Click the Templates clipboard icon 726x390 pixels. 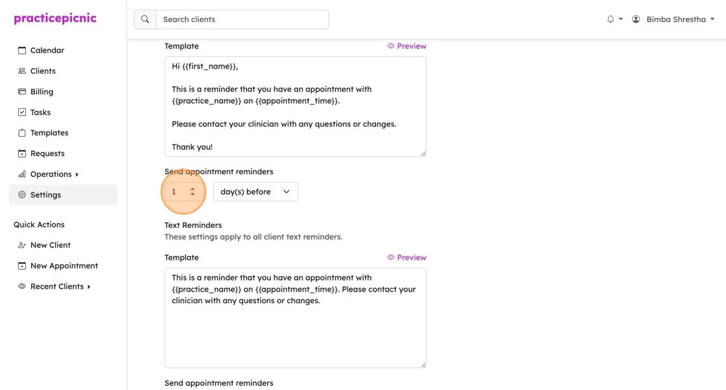pyautogui.click(x=22, y=133)
